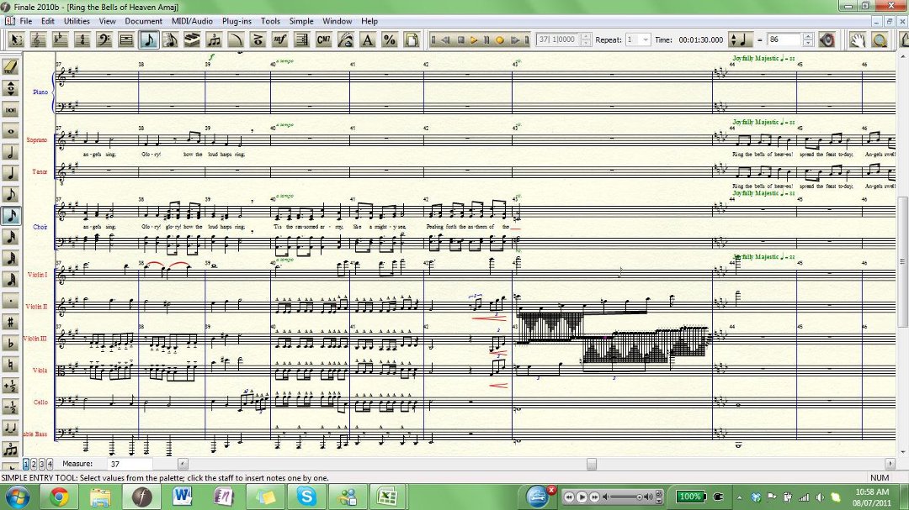Open the Utilities menu

pyautogui.click(x=77, y=21)
